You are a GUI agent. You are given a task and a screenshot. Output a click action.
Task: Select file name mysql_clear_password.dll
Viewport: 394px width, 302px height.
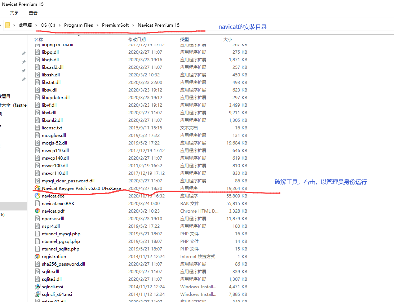click(68, 181)
